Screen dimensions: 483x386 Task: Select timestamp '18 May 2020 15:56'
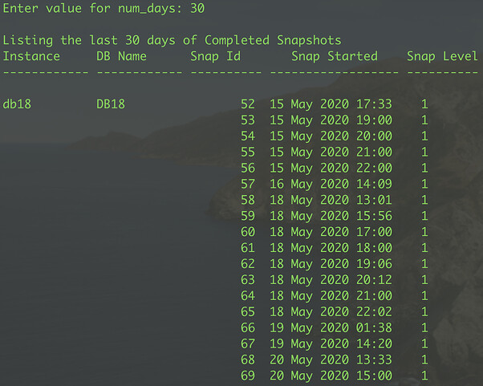click(331, 216)
